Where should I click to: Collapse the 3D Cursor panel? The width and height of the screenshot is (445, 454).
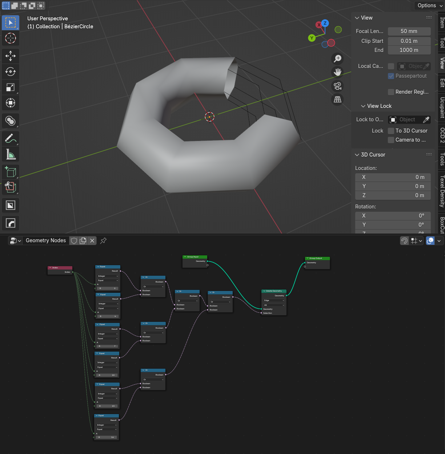tap(357, 155)
